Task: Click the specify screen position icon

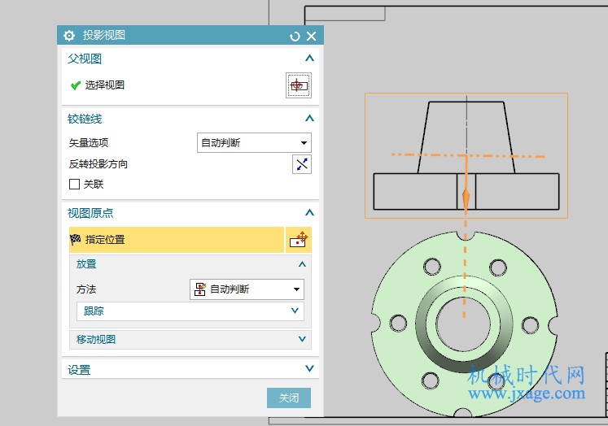Action: [x=299, y=240]
